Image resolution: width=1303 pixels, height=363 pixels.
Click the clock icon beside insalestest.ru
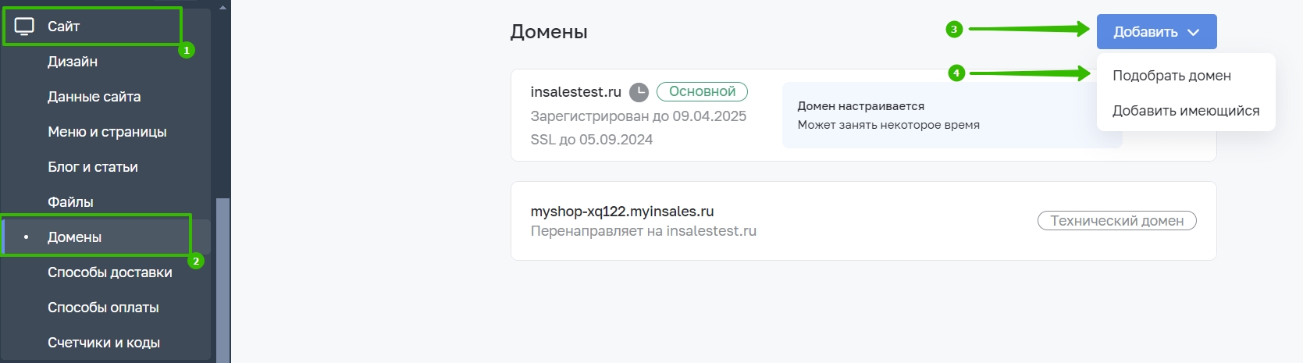639,92
